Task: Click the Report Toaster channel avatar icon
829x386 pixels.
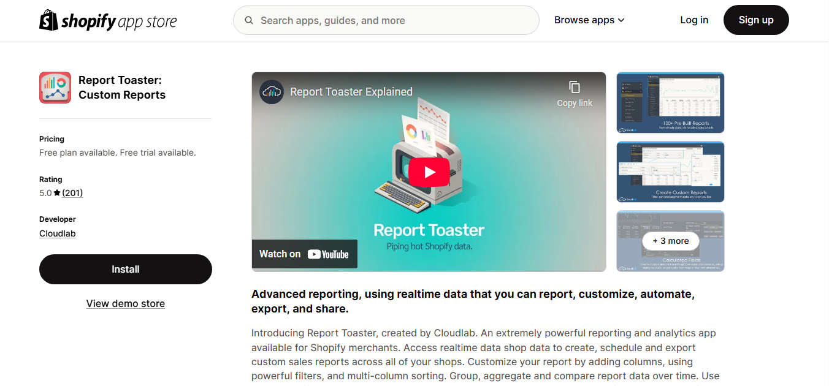Action: point(270,91)
